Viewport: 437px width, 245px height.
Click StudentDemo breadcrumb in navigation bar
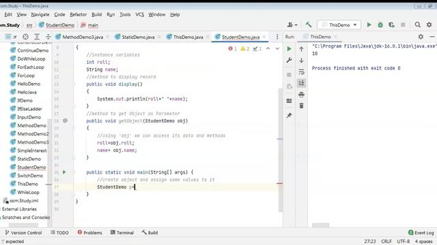pyautogui.click(x=57, y=25)
